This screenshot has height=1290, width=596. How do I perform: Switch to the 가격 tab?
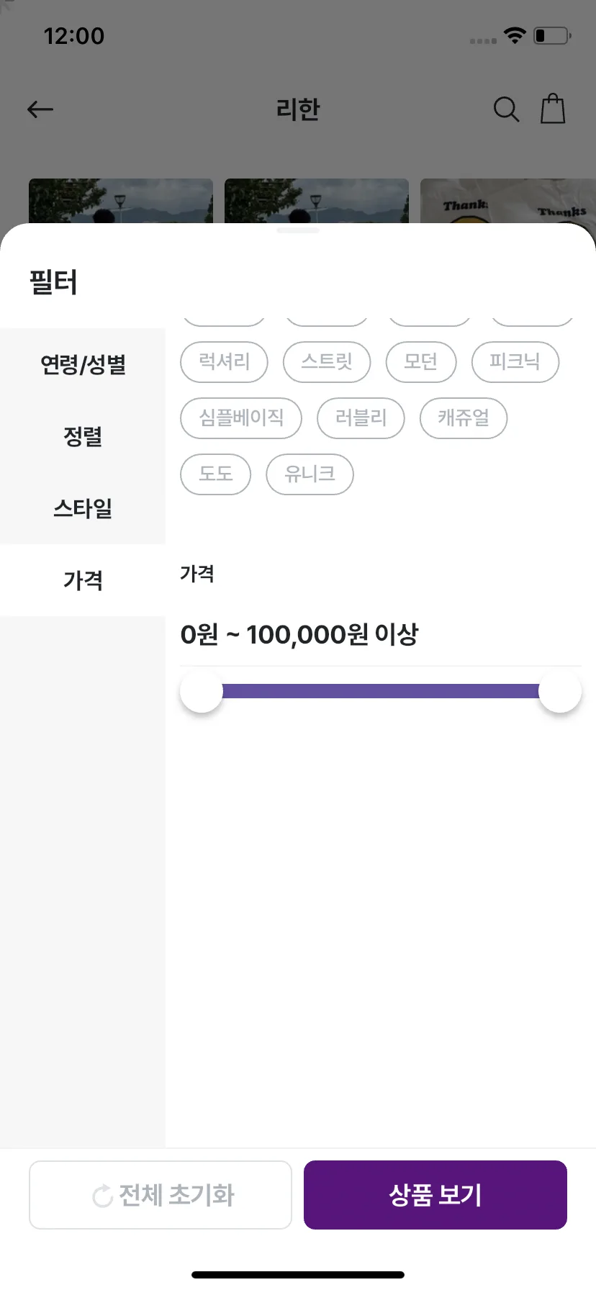pos(83,580)
